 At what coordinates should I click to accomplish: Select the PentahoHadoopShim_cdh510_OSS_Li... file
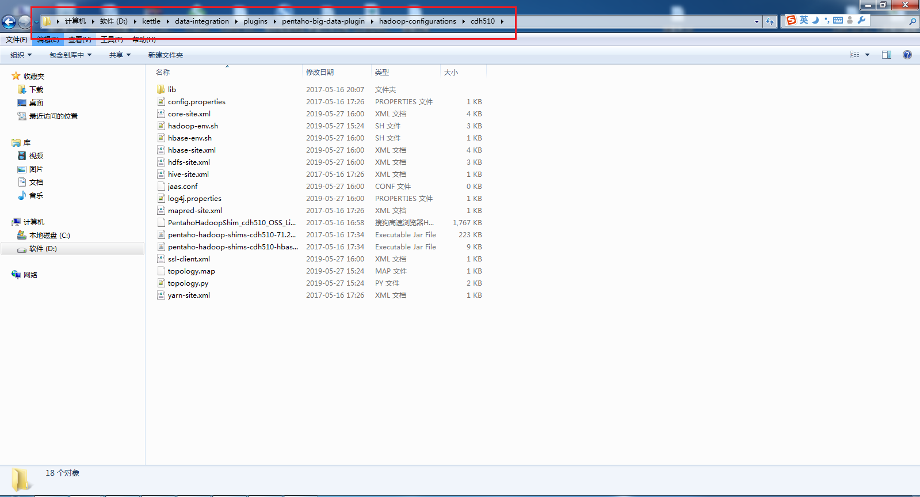point(232,222)
